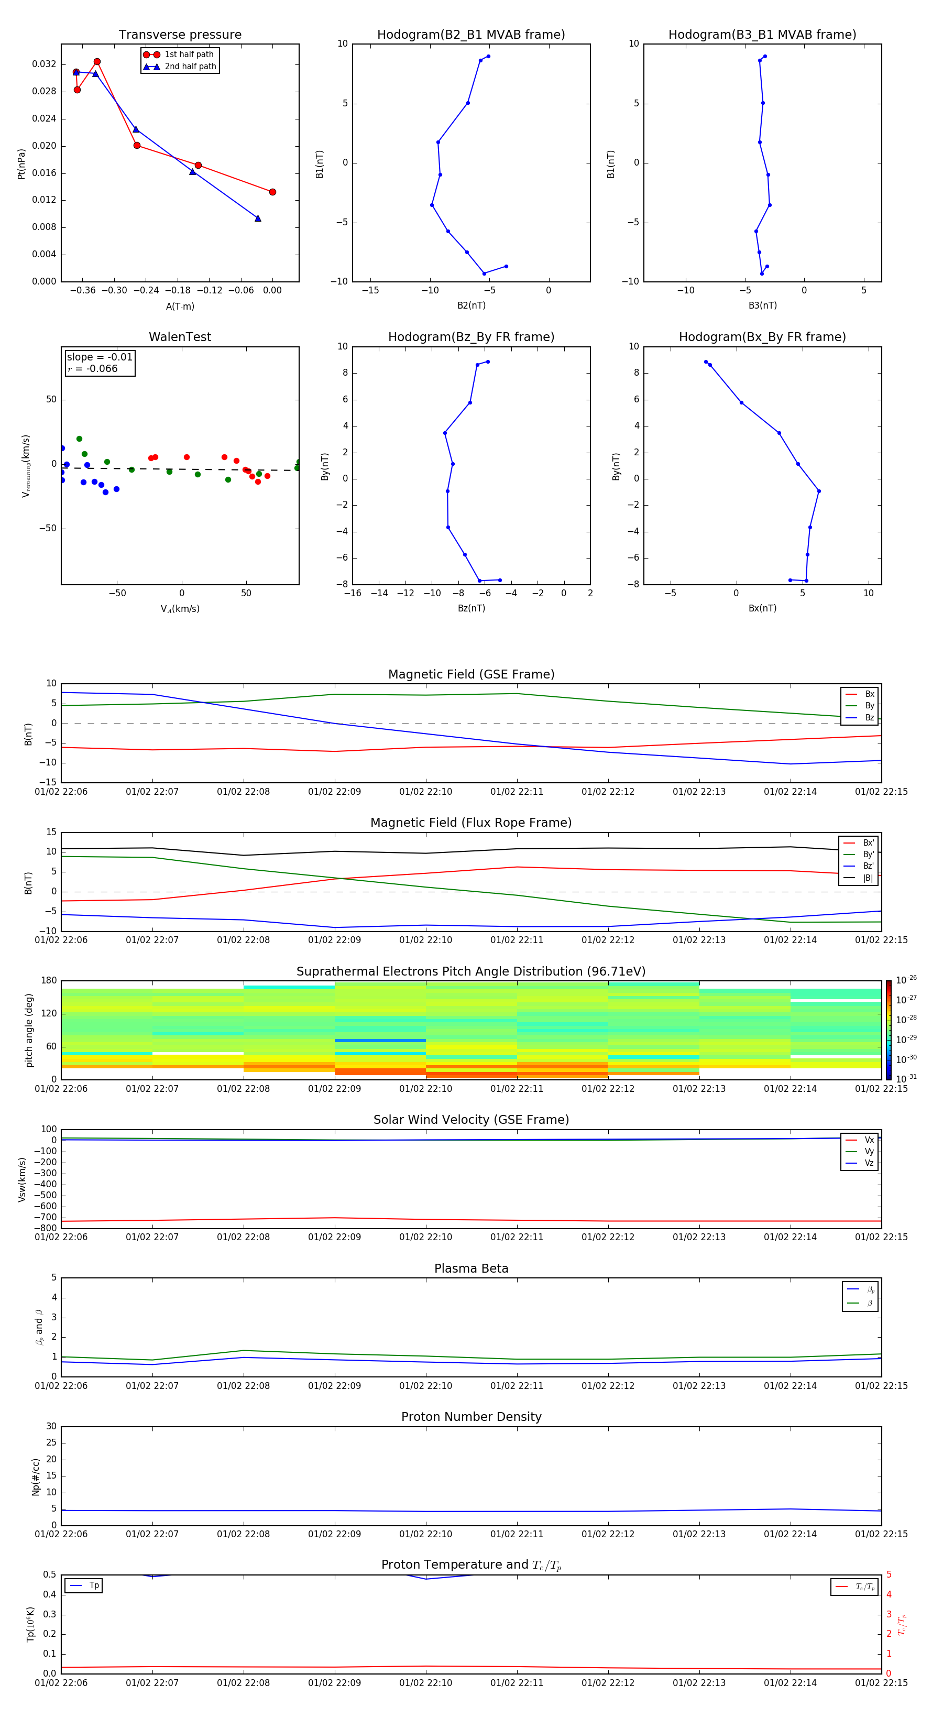Image resolution: width=943 pixels, height=1729 pixels.
Task: Click the red 'Te/Tp' legend entry
Action: tap(854, 1586)
